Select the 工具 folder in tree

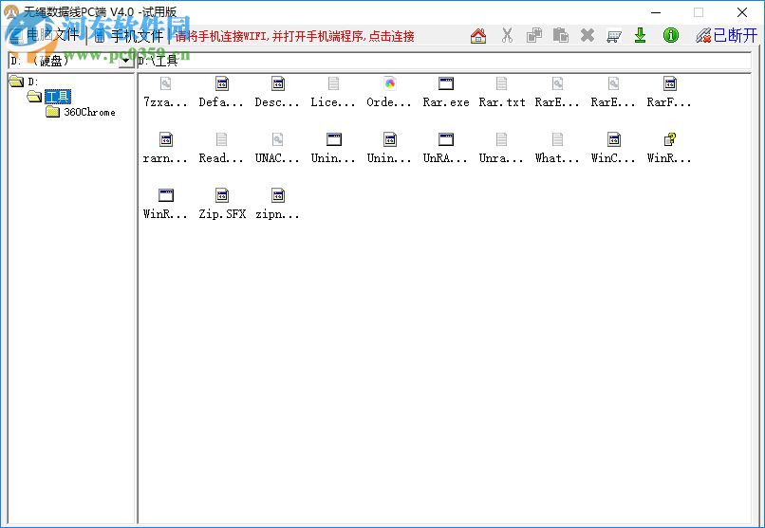[58, 97]
